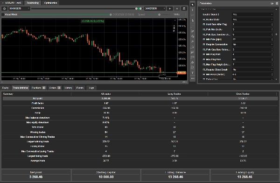Click the load parameters folder icon
Image resolution: width=280 pixels, height=183 pixels.
272,3
